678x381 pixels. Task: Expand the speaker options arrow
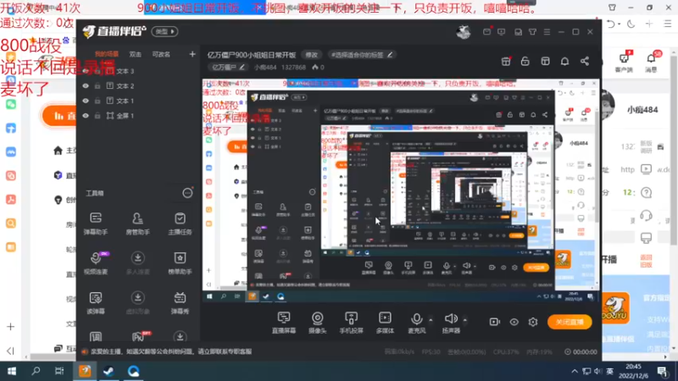click(x=465, y=320)
